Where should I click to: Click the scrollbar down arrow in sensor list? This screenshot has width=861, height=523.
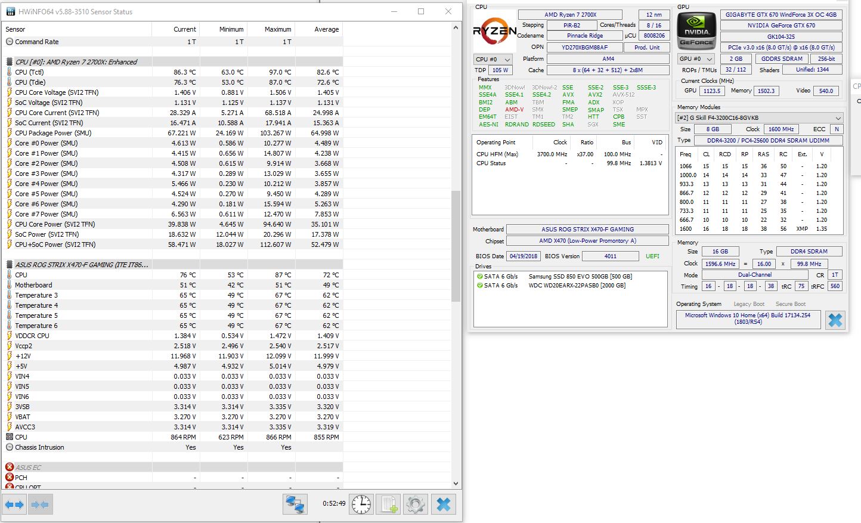[x=456, y=484]
